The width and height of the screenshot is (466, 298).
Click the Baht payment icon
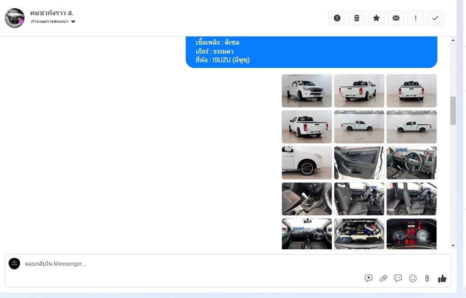427,278
